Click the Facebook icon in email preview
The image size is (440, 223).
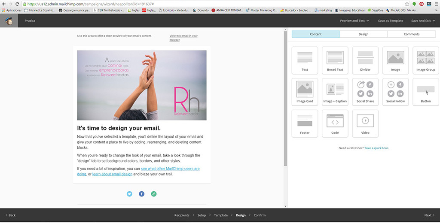point(142,194)
